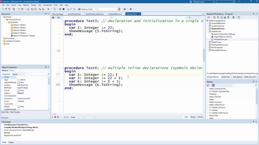
Task: Click the Object Inspector vertical scrollbar thumb
Action: click(49, 81)
